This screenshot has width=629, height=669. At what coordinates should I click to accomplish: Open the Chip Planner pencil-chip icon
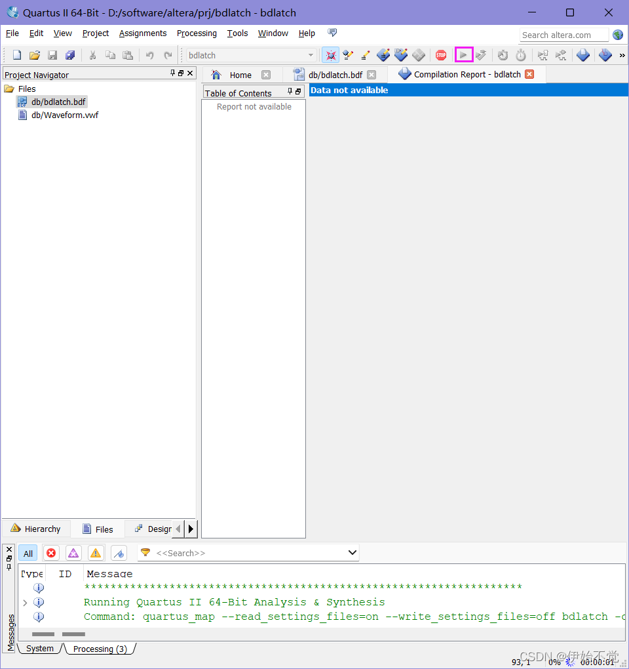click(x=401, y=55)
